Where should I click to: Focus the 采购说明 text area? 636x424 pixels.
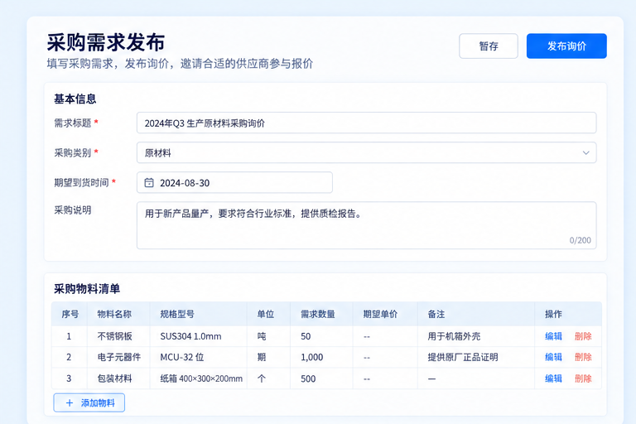coord(366,225)
